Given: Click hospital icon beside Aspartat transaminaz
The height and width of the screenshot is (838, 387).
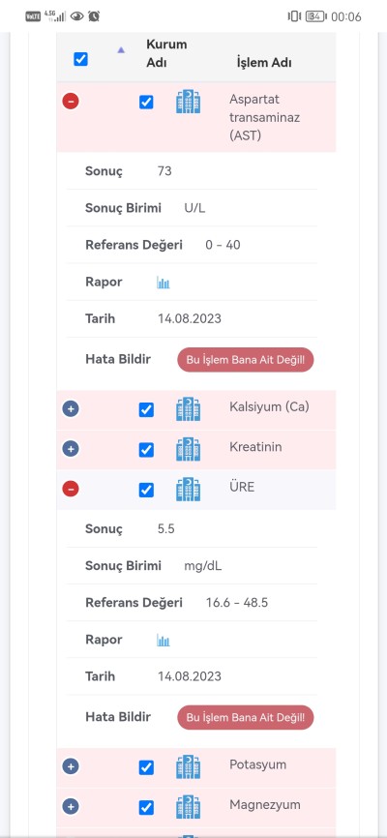Looking at the screenshot, I should [188, 102].
